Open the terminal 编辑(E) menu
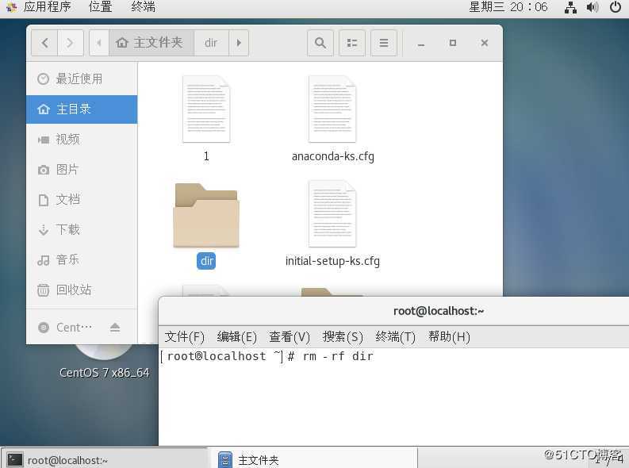The height and width of the screenshot is (468, 629). 236,336
